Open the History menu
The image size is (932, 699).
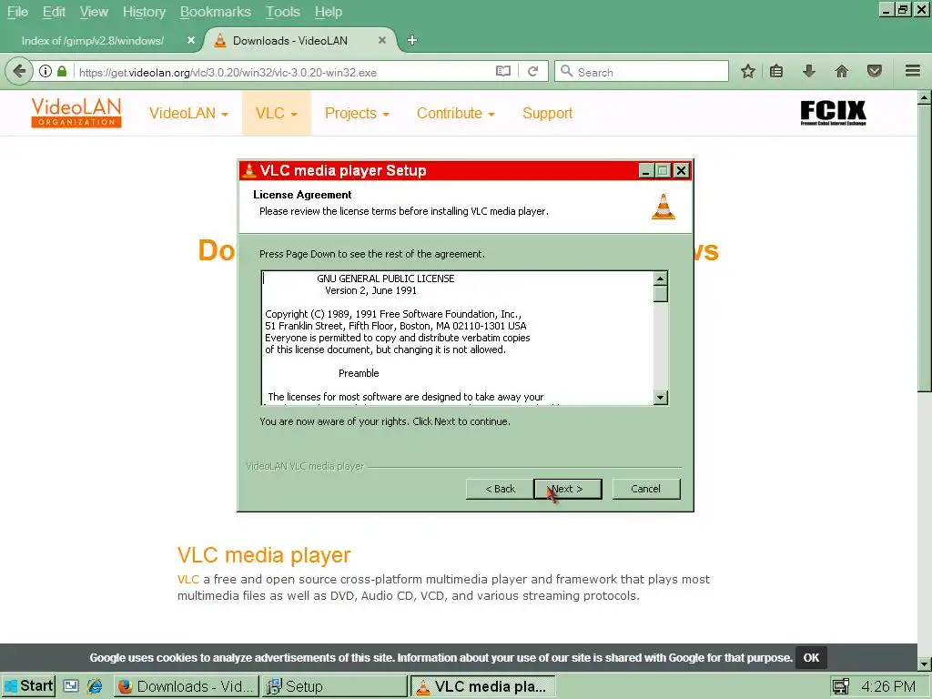tap(144, 12)
